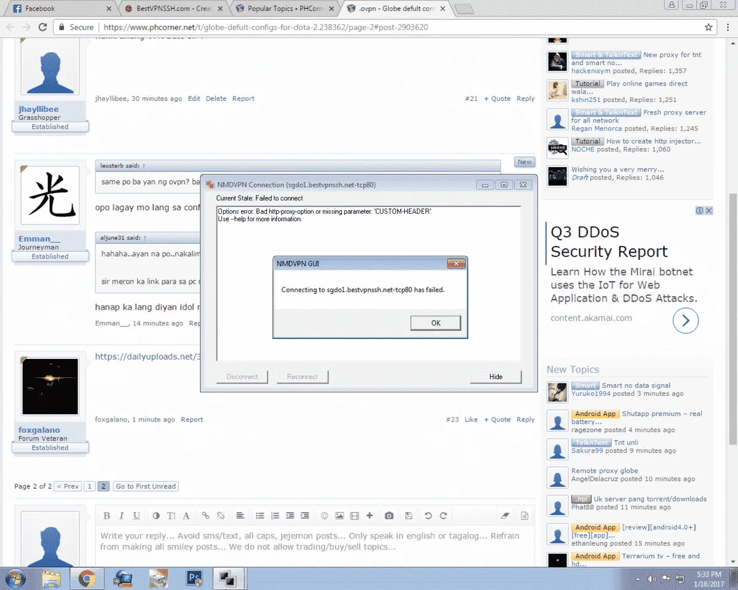Open Emman__ avatar thumbnail
Screen dimensions: 738x590
point(50,195)
